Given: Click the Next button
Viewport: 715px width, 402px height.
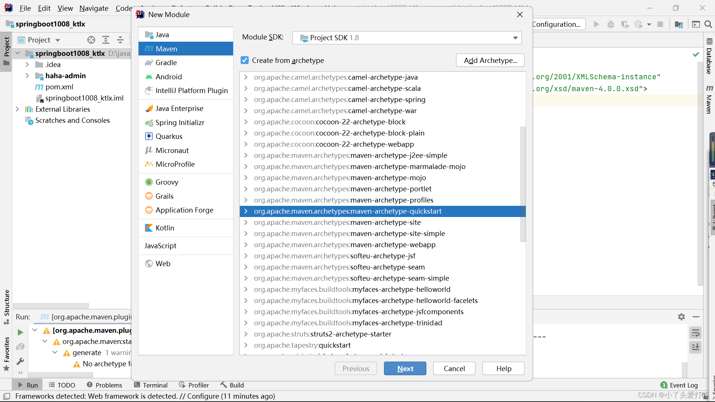Looking at the screenshot, I should 405,368.
